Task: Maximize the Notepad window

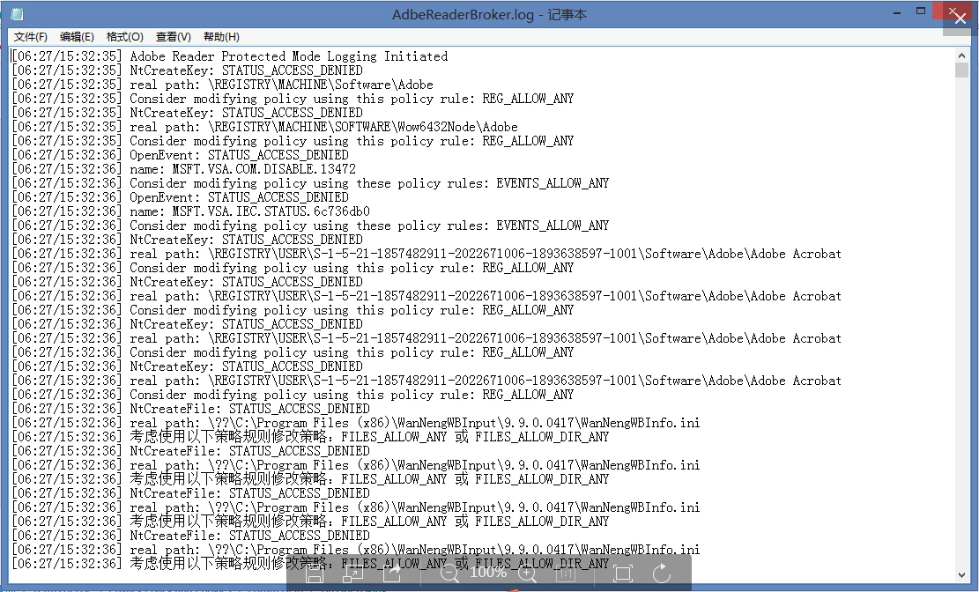Action: point(921,11)
